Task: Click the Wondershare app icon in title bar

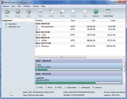Action: pyautogui.click(x=2, y=2)
